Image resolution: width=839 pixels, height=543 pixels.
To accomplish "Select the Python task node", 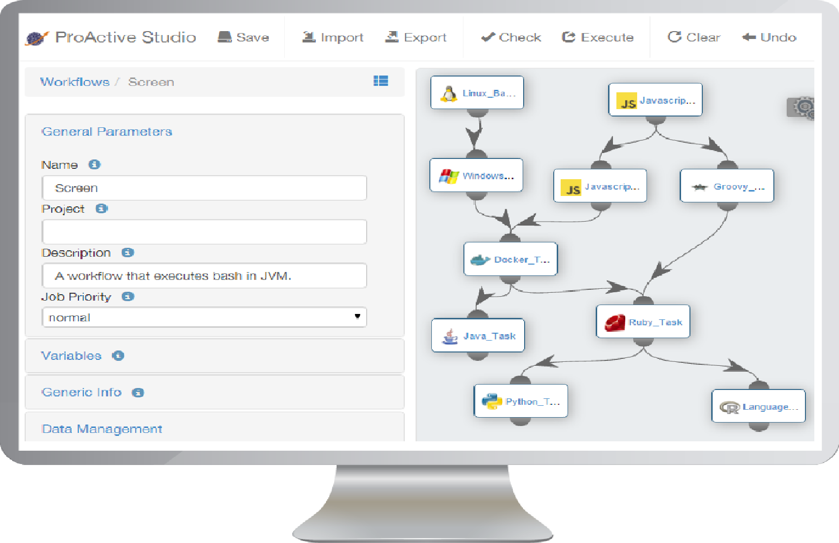I will [521, 401].
